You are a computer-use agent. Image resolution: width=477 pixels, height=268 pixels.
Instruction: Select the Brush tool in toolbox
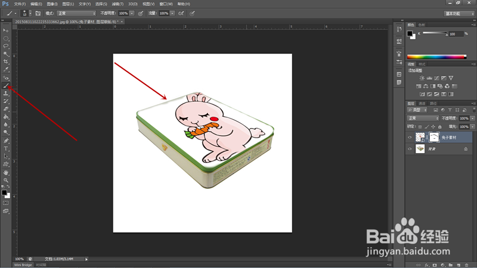click(6, 86)
